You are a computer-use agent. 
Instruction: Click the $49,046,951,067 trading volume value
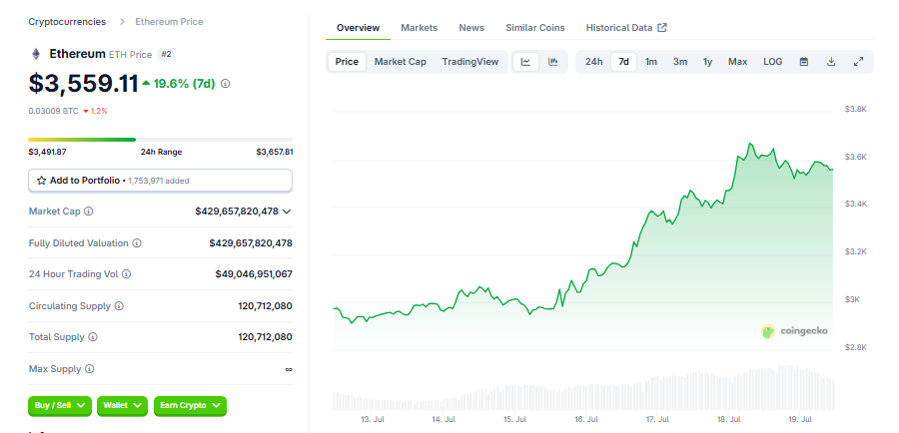(254, 274)
